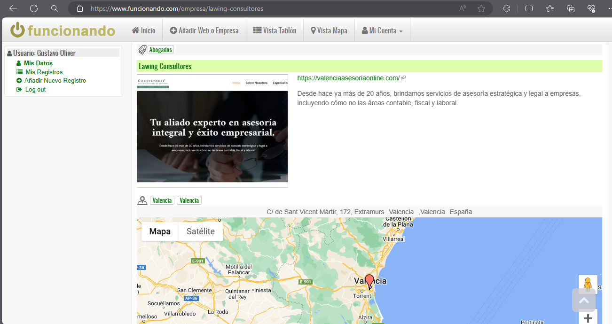This screenshot has height=324, width=612.
Task: Open browser extensions puzzle icon
Action: click(x=506, y=8)
